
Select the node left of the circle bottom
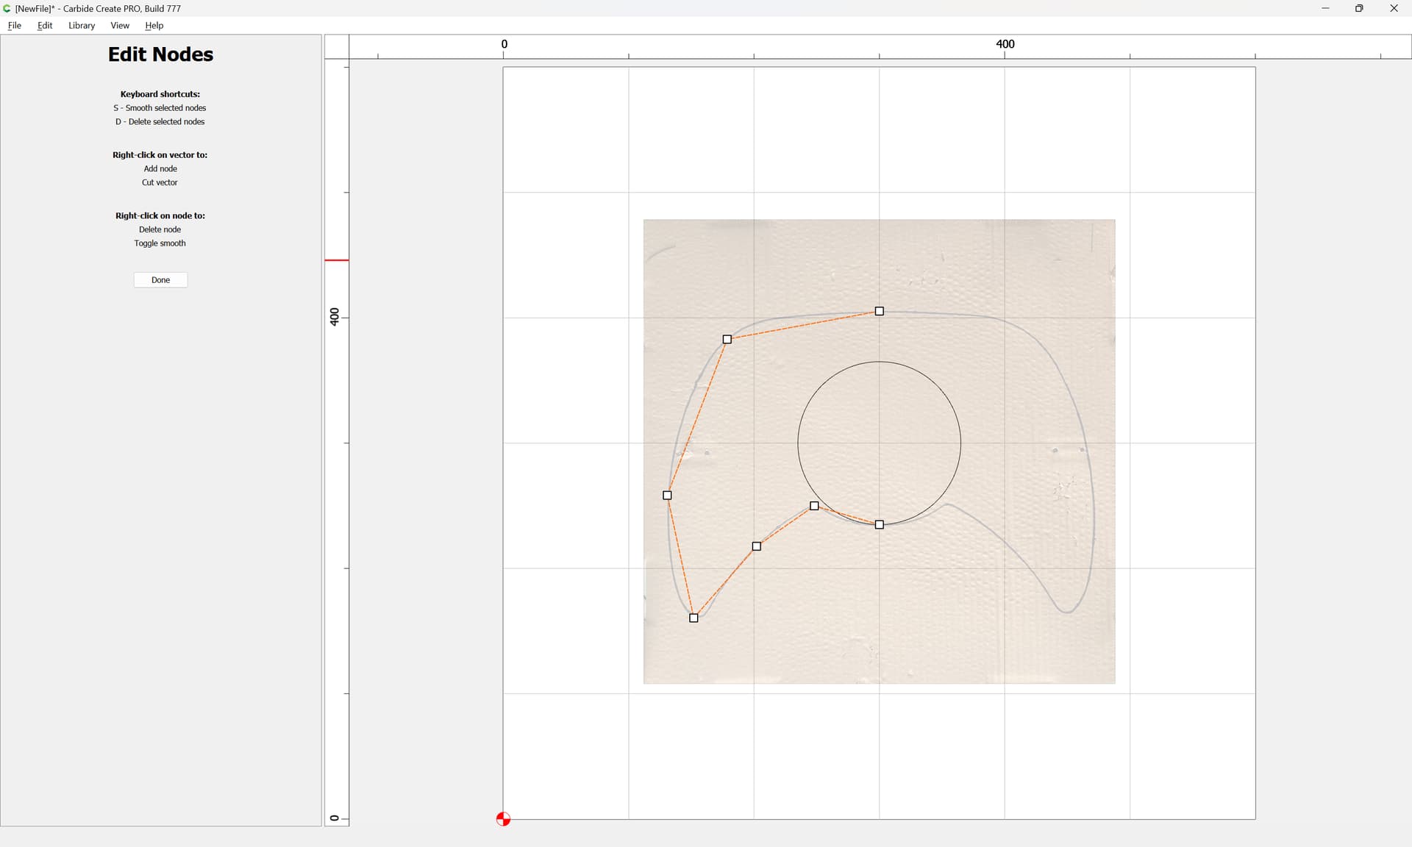coord(814,506)
